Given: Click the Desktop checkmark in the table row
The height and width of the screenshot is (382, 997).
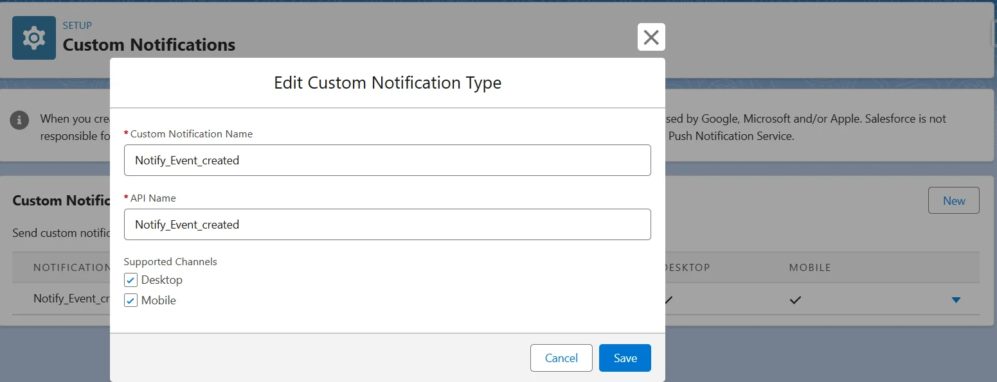Looking at the screenshot, I should pos(669,300).
